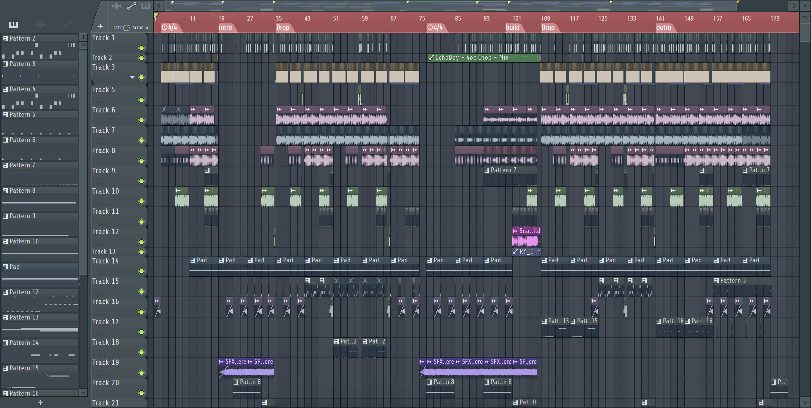The image size is (811, 408).
Task: Click the picker list scroll-down arrow
Action: pos(83,393)
